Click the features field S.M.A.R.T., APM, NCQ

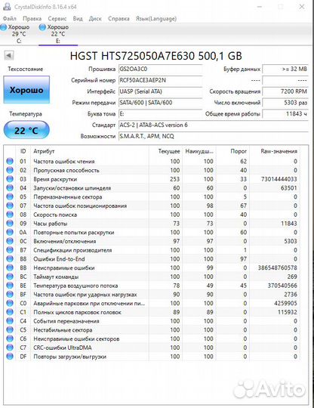tap(214, 136)
